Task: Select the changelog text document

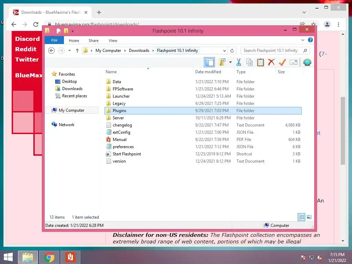Action: tap(203, 125)
